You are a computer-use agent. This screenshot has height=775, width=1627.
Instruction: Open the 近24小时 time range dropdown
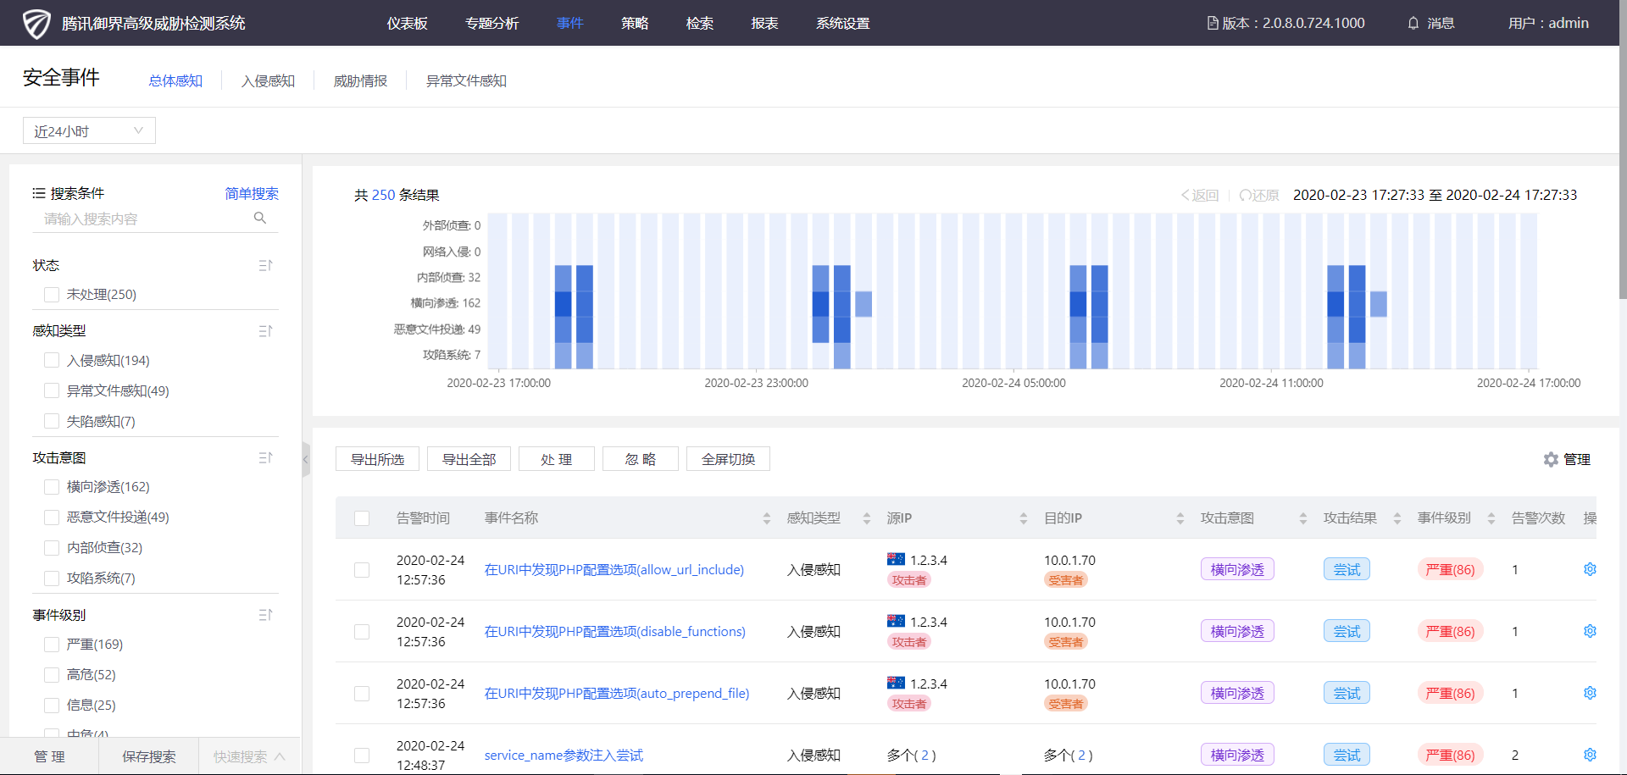pos(89,130)
